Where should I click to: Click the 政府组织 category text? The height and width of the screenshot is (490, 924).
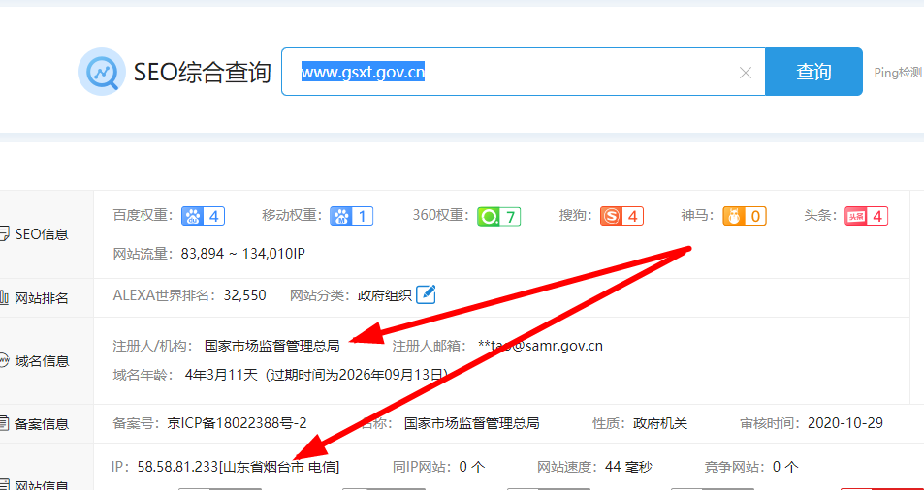384,295
